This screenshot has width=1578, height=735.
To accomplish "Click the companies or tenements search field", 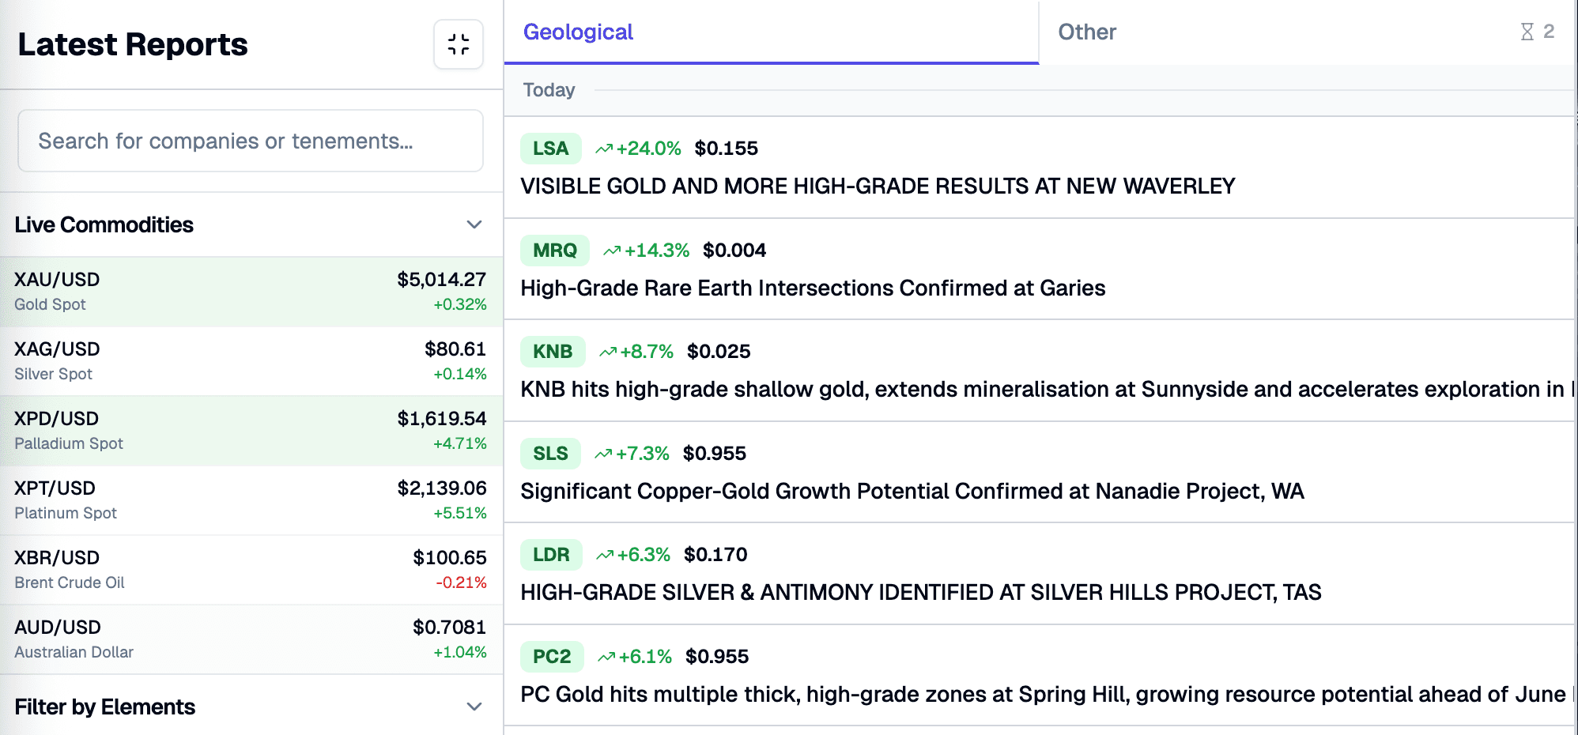I will click(251, 141).
